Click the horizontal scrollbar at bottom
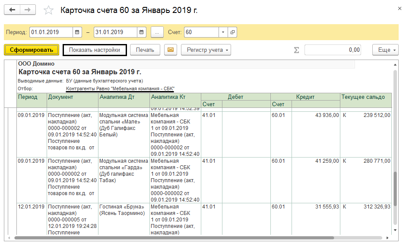 [199, 238]
